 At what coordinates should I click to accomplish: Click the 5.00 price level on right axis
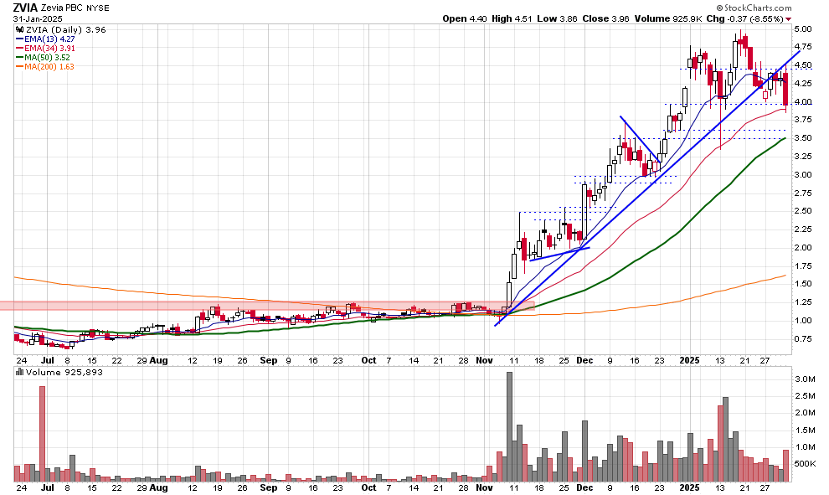point(803,29)
